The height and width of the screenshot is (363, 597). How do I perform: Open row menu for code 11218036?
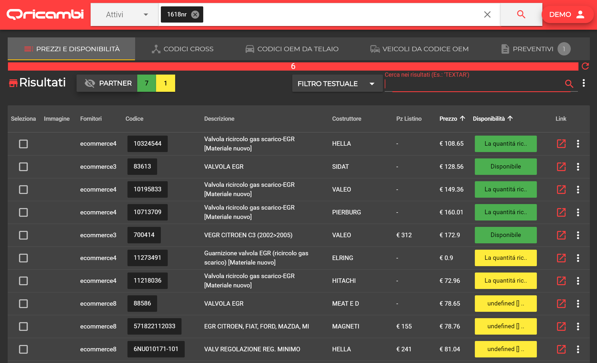coord(578,280)
